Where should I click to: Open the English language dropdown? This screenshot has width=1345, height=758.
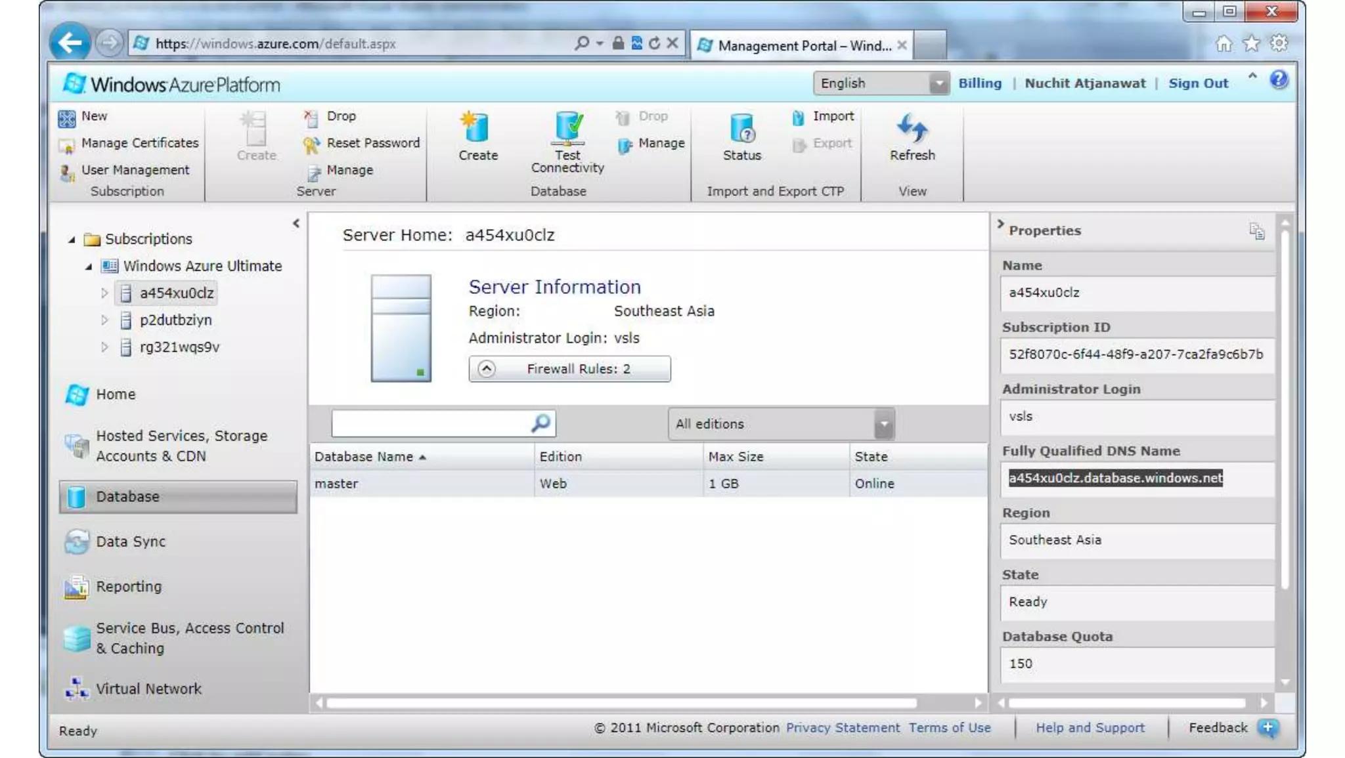point(938,83)
